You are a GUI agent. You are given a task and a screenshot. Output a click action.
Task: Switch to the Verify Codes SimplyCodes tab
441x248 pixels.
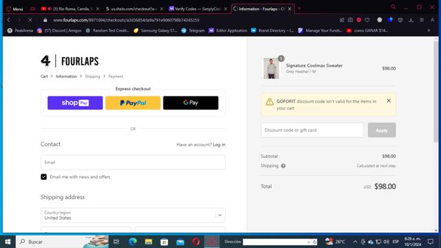[198, 9]
